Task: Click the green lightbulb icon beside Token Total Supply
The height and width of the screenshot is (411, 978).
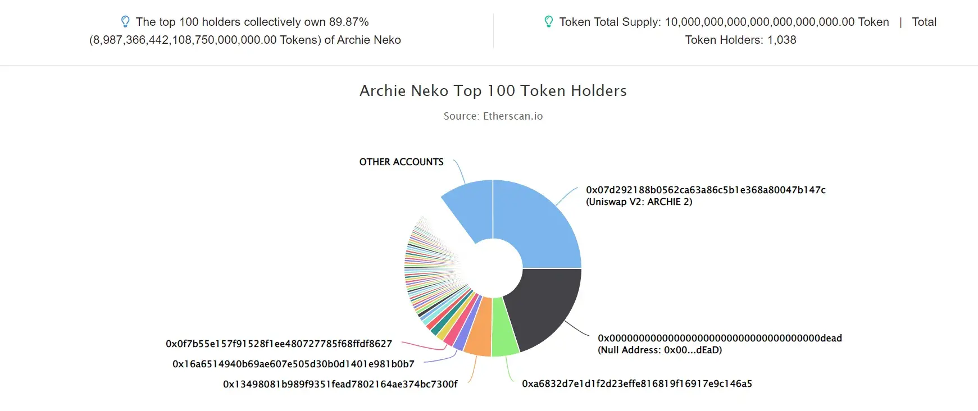Action: 549,21
